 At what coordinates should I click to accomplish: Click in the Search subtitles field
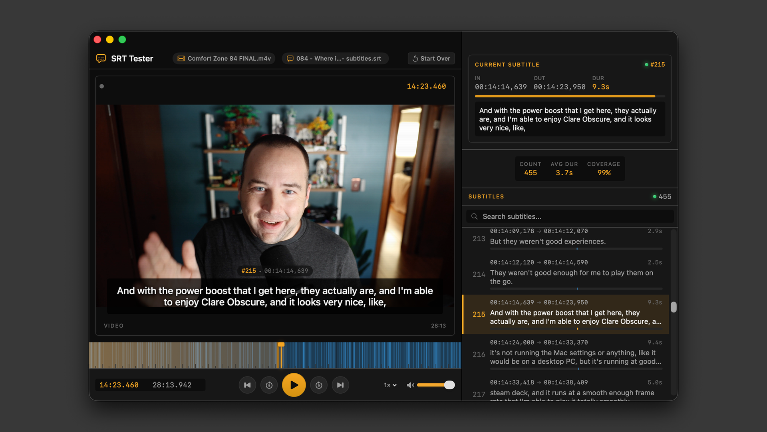pyautogui.click(x=571, y=216)
